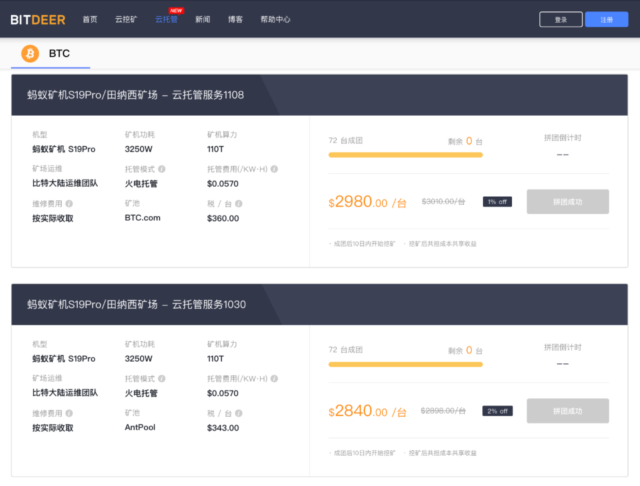Viewport: 640px width, 486px height.
Task: Click 火电托管 value in service 1030
Action: (x=141, y=394)
